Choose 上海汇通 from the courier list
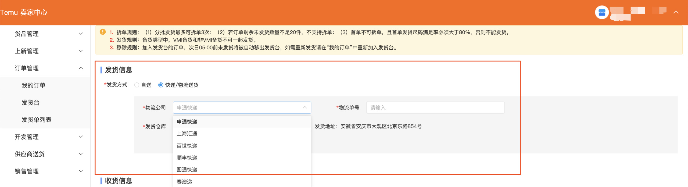The image size is (688, 187). tap(242, 134)
